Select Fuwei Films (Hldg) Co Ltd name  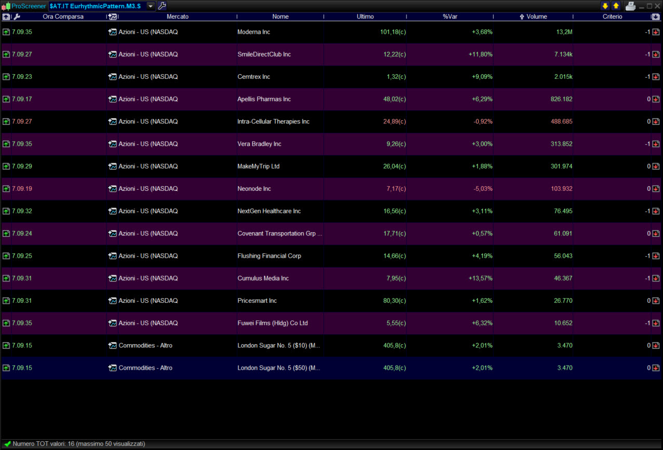point(273,323)
